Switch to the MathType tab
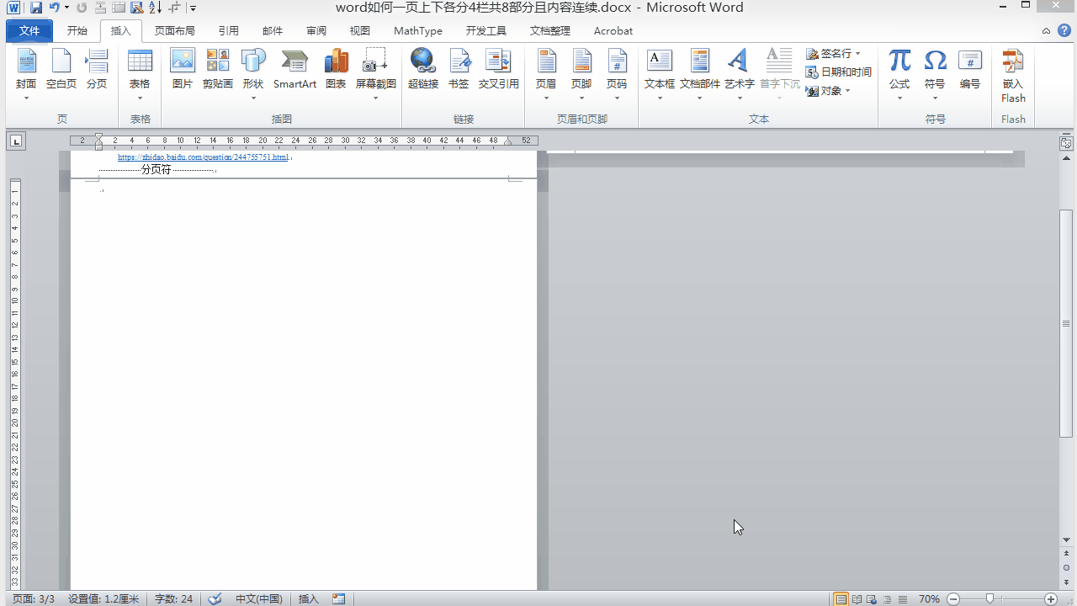Screen dimensions: 1077x606 pyautogui.click(x=418, y=31)
